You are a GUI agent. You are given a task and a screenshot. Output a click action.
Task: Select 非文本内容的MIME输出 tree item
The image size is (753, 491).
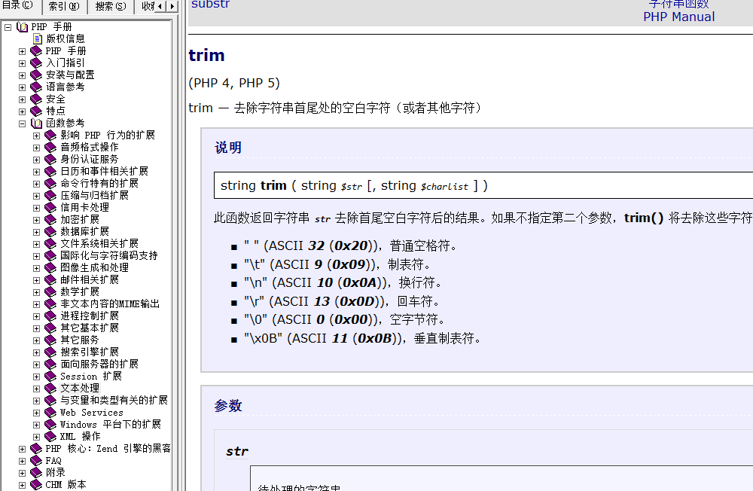coord(110,304)
